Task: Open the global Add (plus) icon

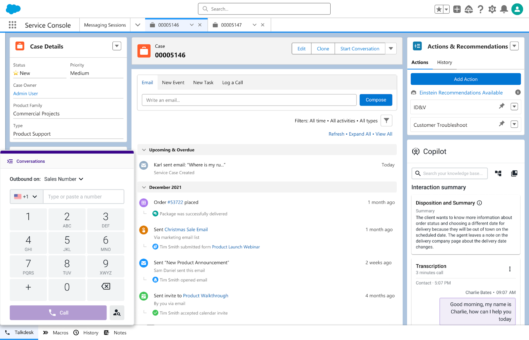Action: [x=457, y=9]
